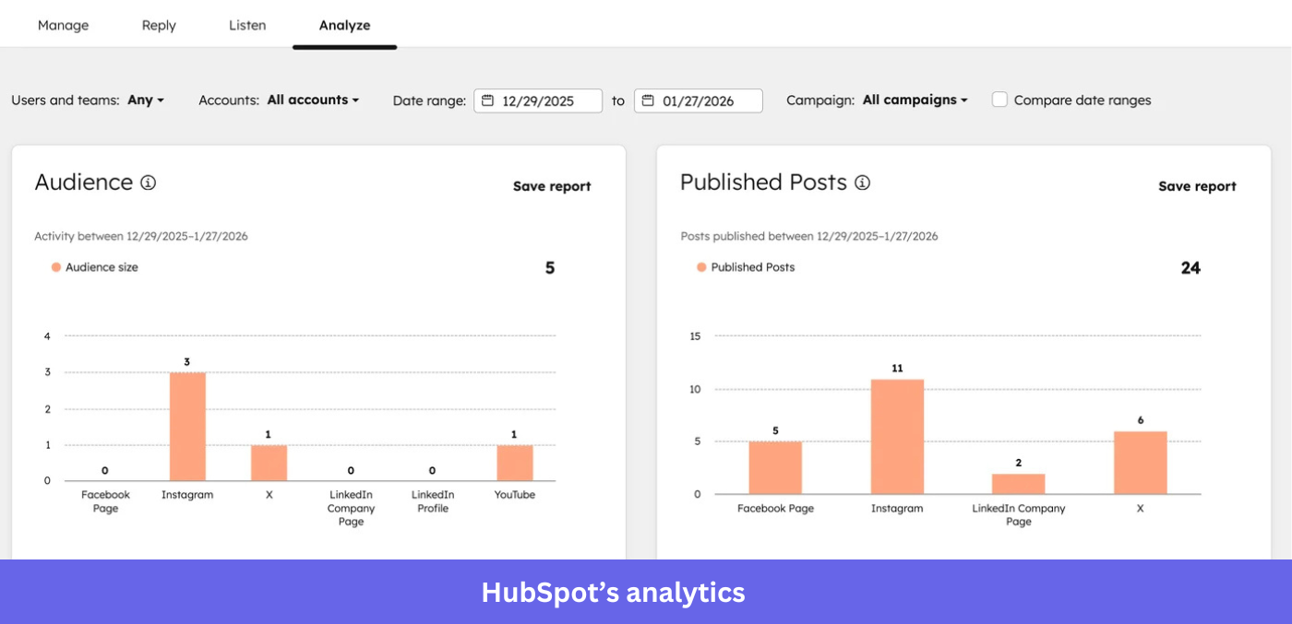This screenshot has width=1292, height=624.
Task: Click the YouTube bar in Audience chart
Action: point(514,463)
